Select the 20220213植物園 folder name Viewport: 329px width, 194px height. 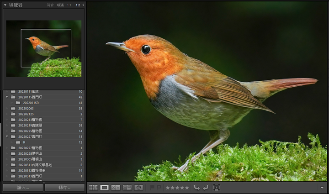point(30,120)
